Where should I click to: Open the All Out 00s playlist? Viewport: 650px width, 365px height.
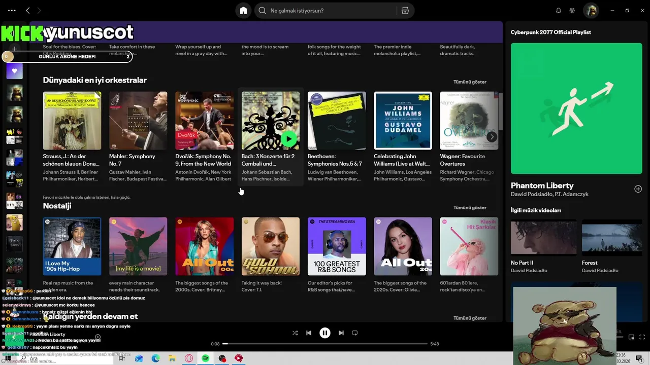[205, 246]
